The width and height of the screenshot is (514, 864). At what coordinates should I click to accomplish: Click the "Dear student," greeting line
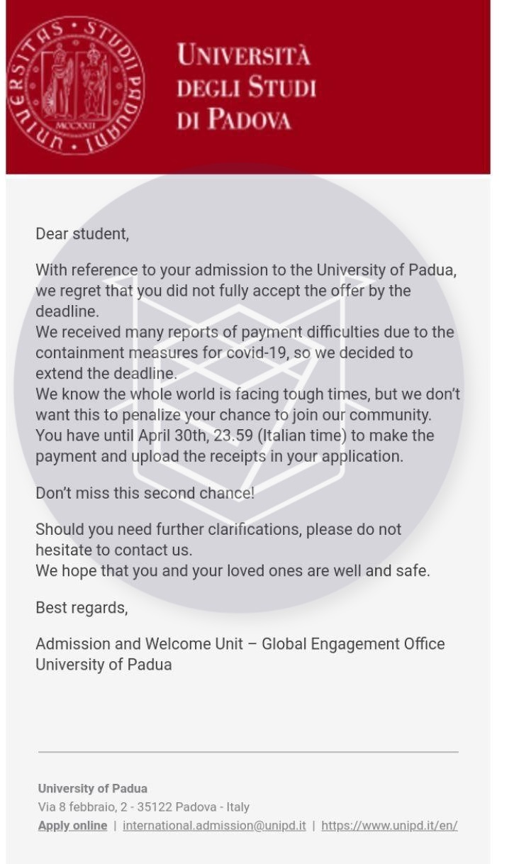pos(82,233)
